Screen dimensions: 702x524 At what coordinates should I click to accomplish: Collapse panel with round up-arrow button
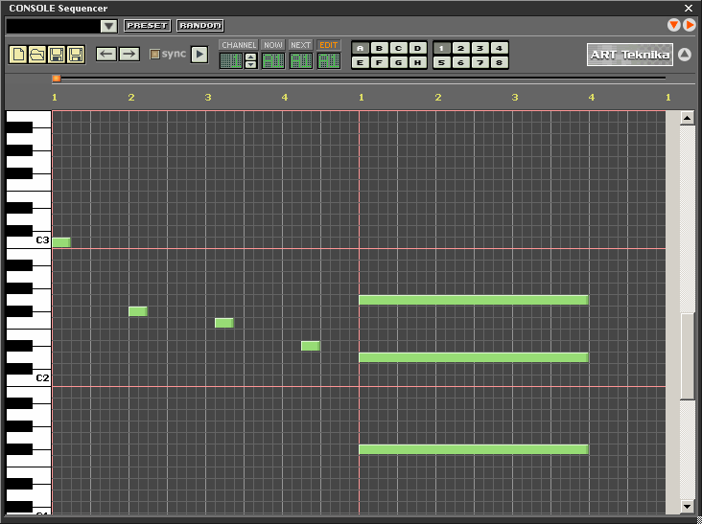(x=685, y=55)
